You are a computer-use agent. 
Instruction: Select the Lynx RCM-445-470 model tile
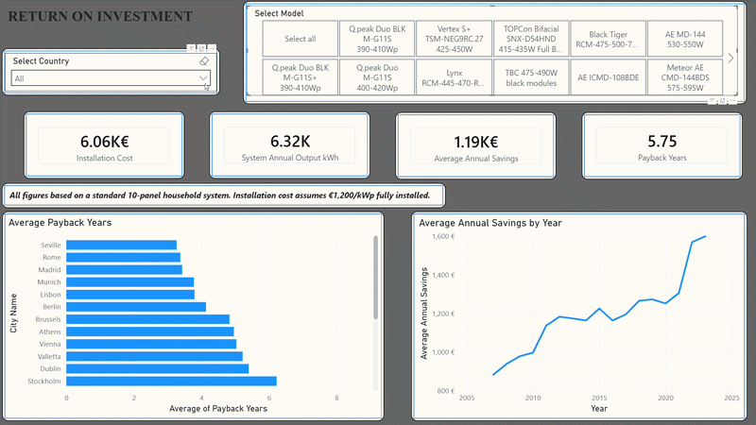[454, 77]
